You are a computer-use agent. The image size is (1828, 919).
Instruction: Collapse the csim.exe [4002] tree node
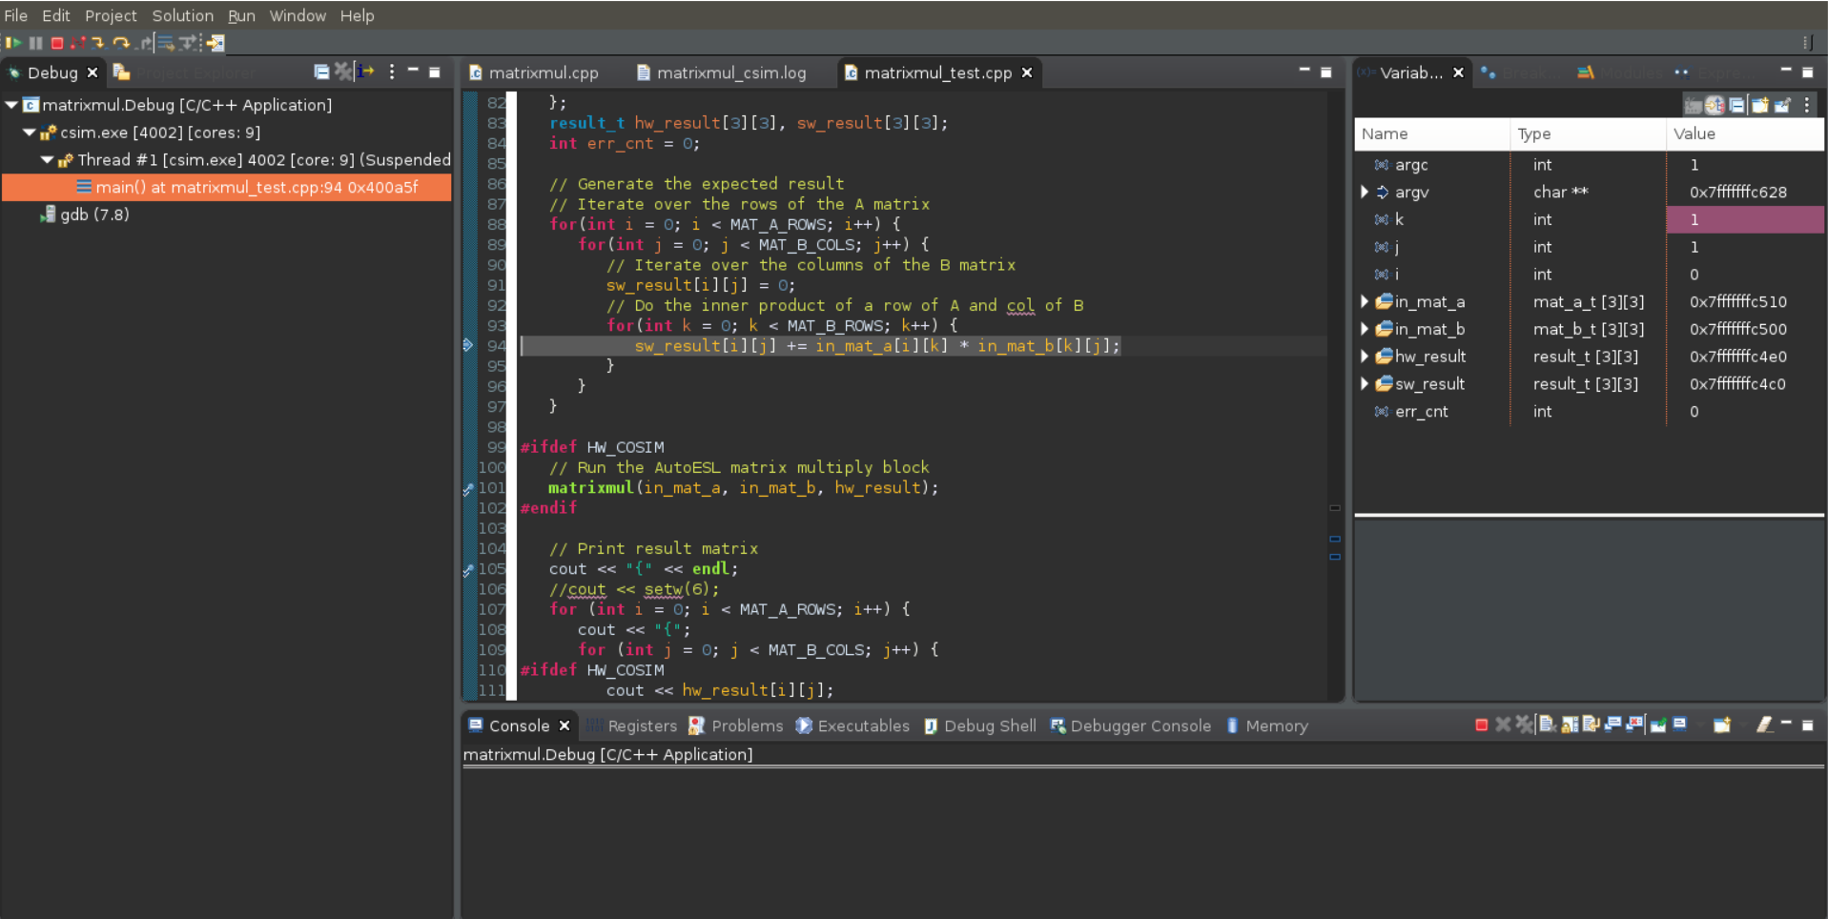pyautogui.click(x=29, y=133)
